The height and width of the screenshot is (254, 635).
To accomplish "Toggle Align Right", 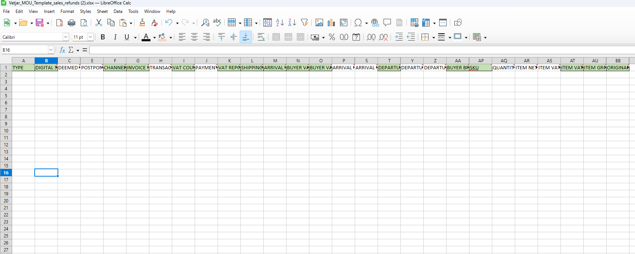I will coord(207,37).
